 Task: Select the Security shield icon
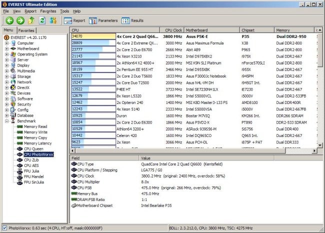click(x=13, y=104)
